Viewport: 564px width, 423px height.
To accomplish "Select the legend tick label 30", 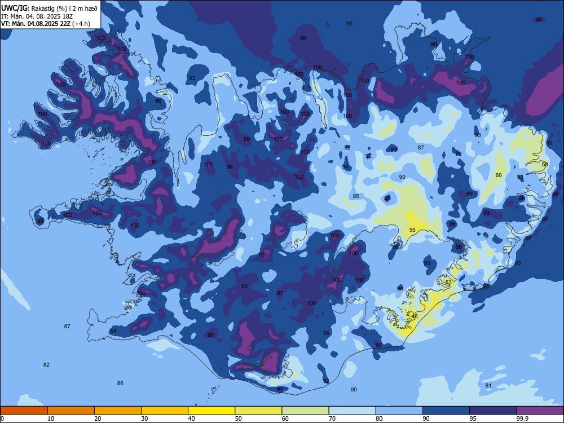I will pyautogui.click(x=144, y=418).
